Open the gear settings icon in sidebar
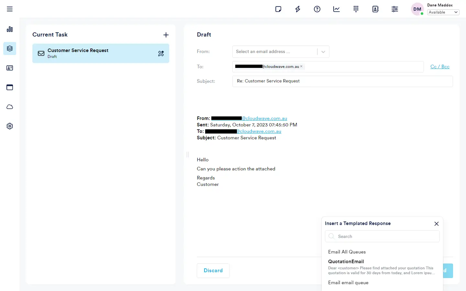 pyautogui.click(x=10, y=126)
